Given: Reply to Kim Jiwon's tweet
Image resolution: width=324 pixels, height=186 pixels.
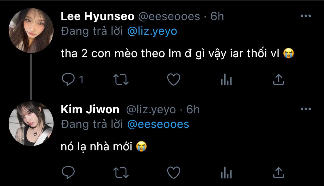Looking at the screenshot, I should [68, 172].
